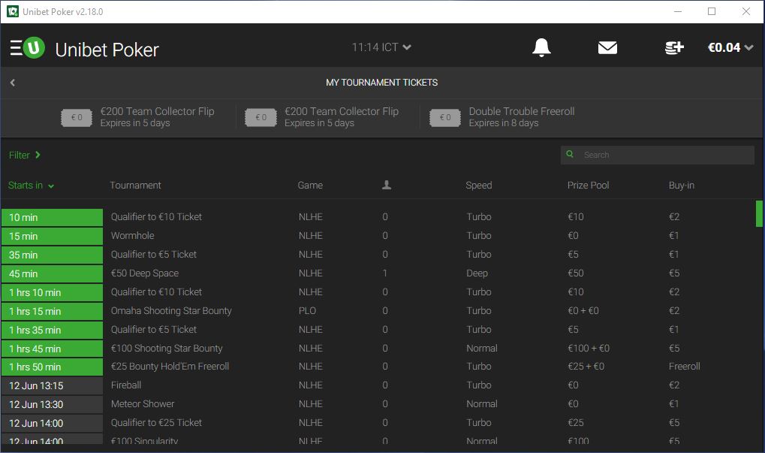Click the Unibet Poker brand title
Screen dimensions: 765x453
click(107, 50)
